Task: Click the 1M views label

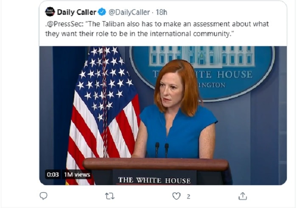Action: coord(77,175)
